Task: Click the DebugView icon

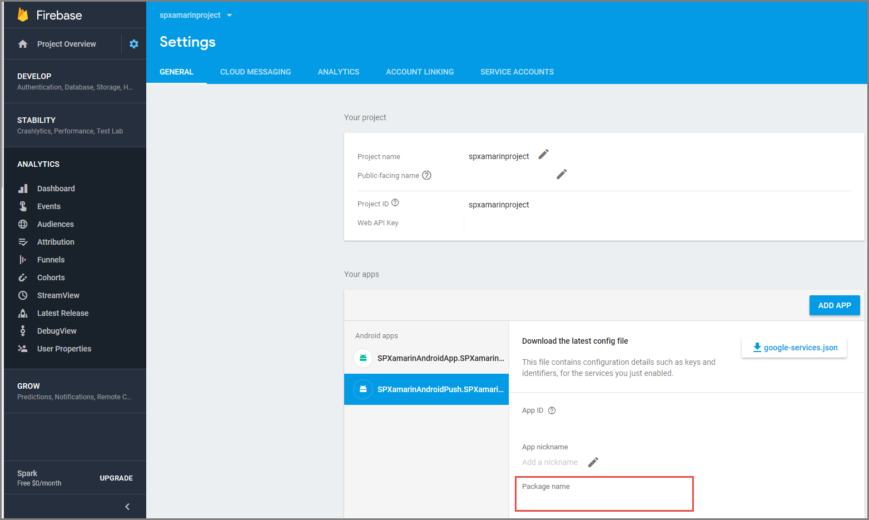Action: click(x=23, y=331)
